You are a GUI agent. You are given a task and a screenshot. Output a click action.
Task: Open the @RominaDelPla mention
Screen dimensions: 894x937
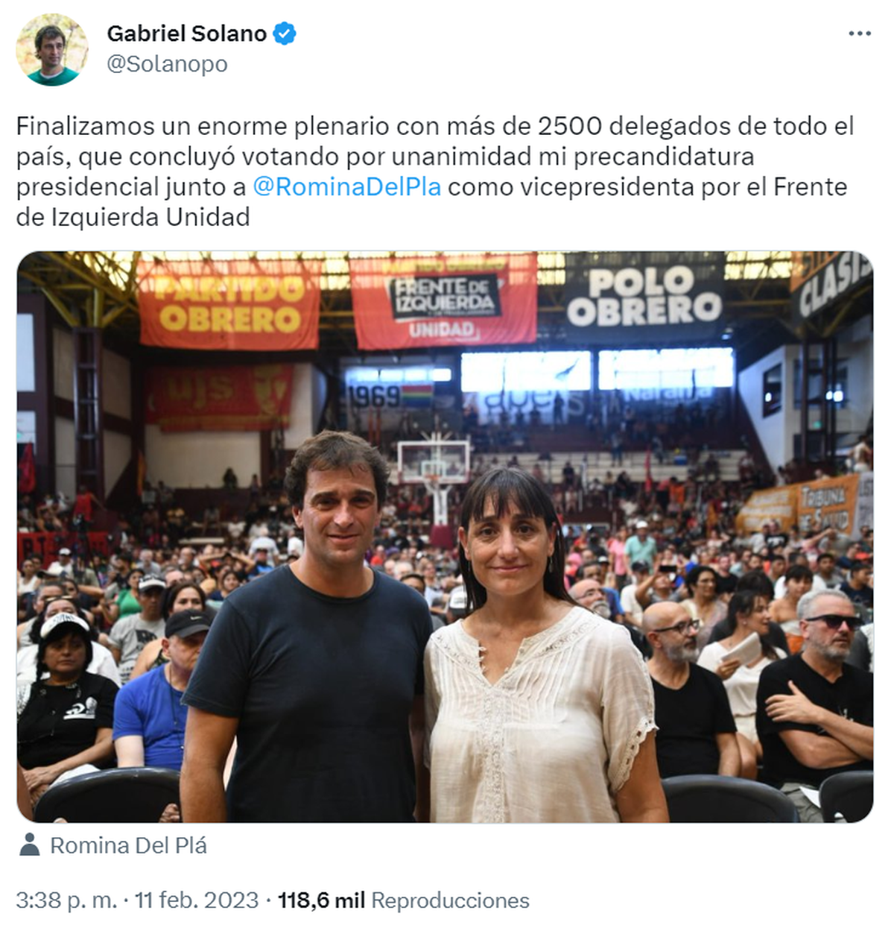point(346,186)
